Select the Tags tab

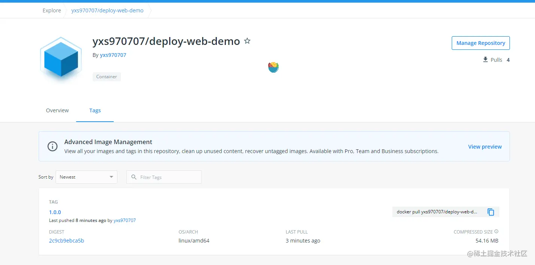tap(95, 110)
